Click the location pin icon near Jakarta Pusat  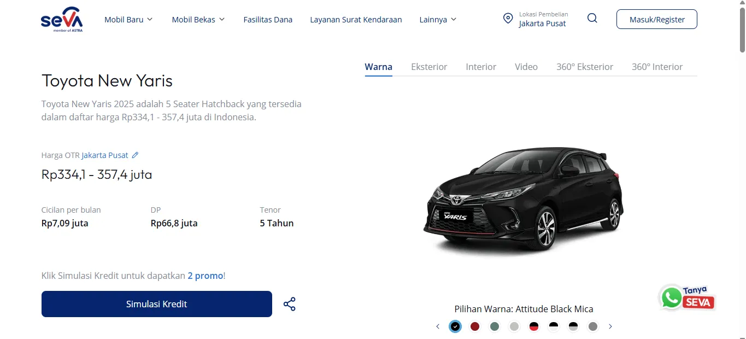click(507, 18)
